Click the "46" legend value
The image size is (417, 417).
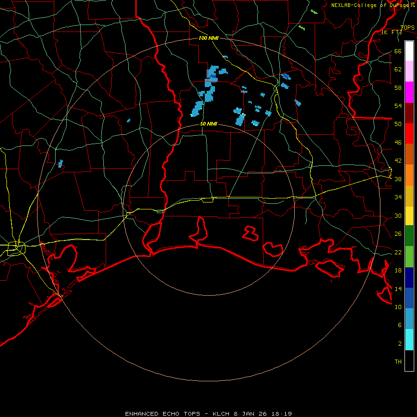[398, 143]
